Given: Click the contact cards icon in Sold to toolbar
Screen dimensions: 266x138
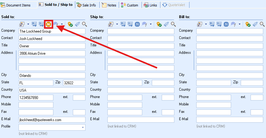Looking at the screenshot, I should (x=22, y=24).
